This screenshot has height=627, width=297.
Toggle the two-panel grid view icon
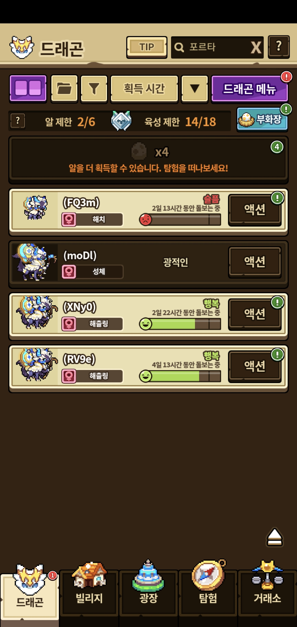28,89
